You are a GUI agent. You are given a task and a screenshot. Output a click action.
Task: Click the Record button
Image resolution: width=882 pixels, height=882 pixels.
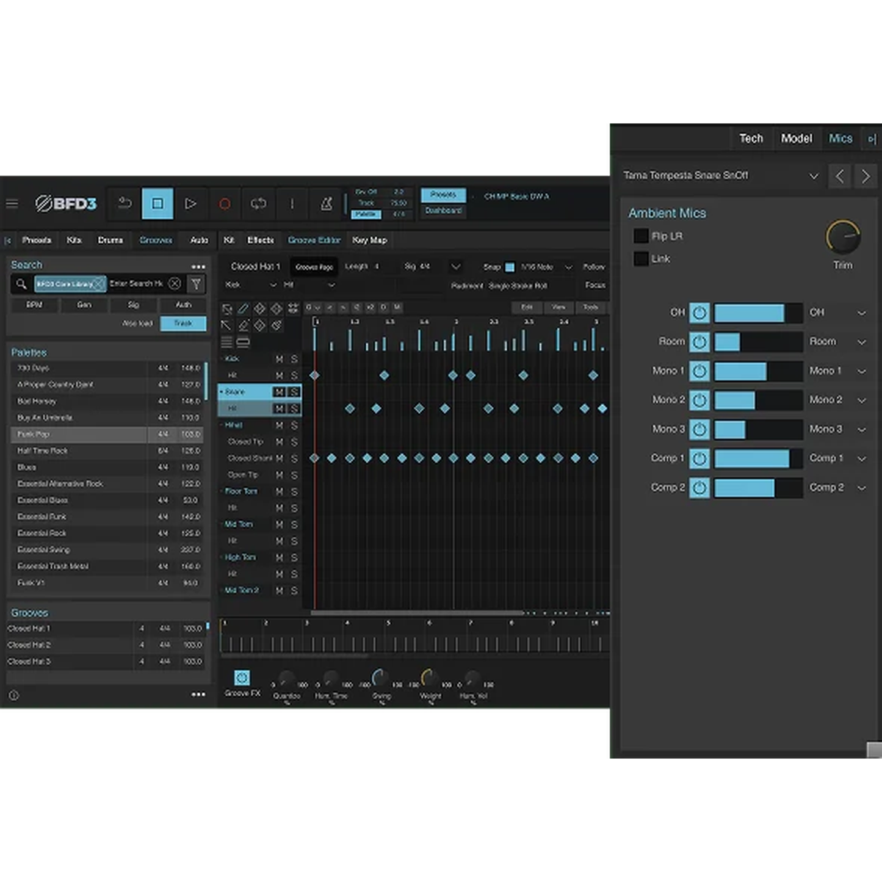click(x=225, y=204)
